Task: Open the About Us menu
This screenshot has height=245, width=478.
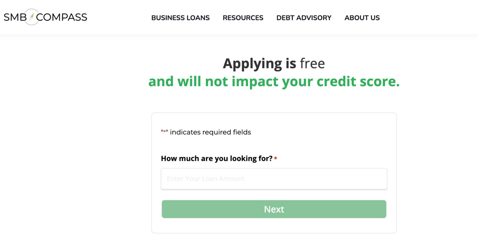Action: pos(362,18)
